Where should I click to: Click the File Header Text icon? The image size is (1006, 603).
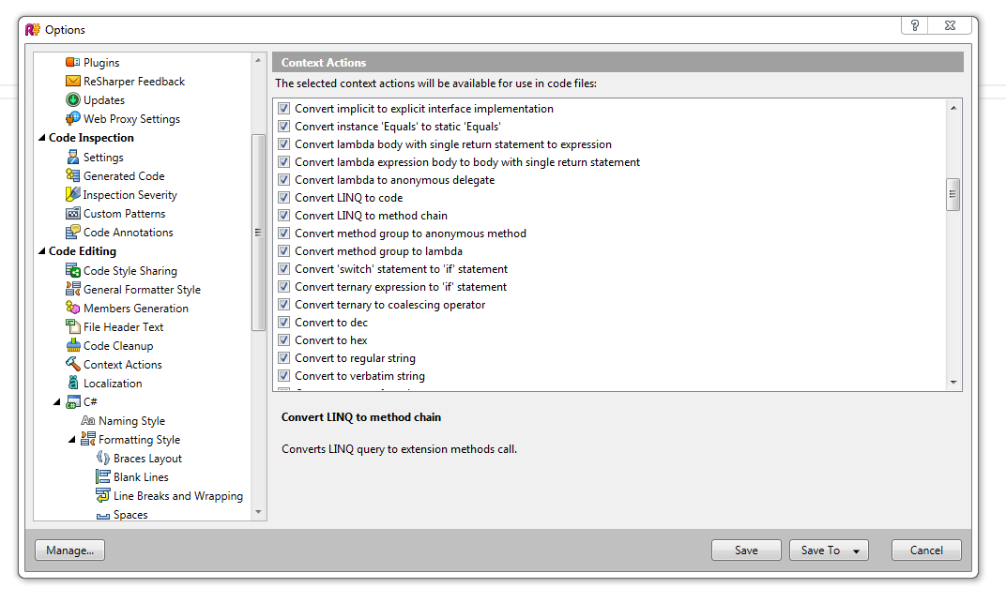tap(72, 326)
